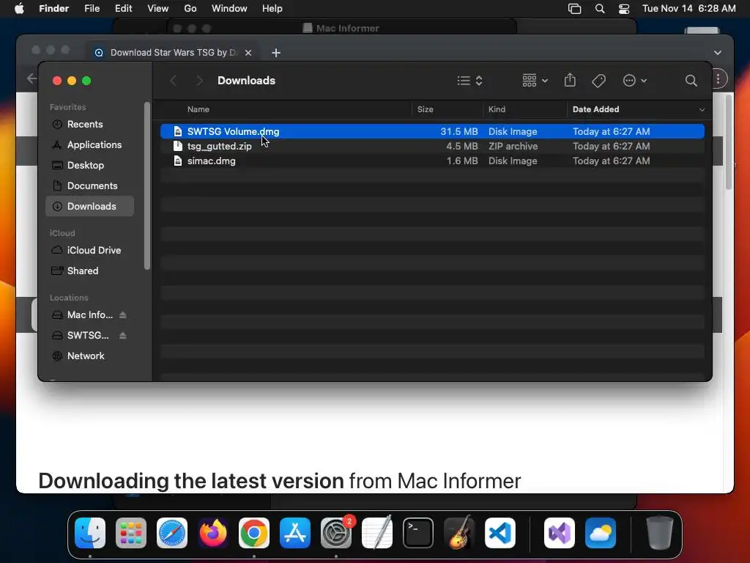Open Terminal from the Dock
This screenshot has width=750, height=563.
(418, 533)
